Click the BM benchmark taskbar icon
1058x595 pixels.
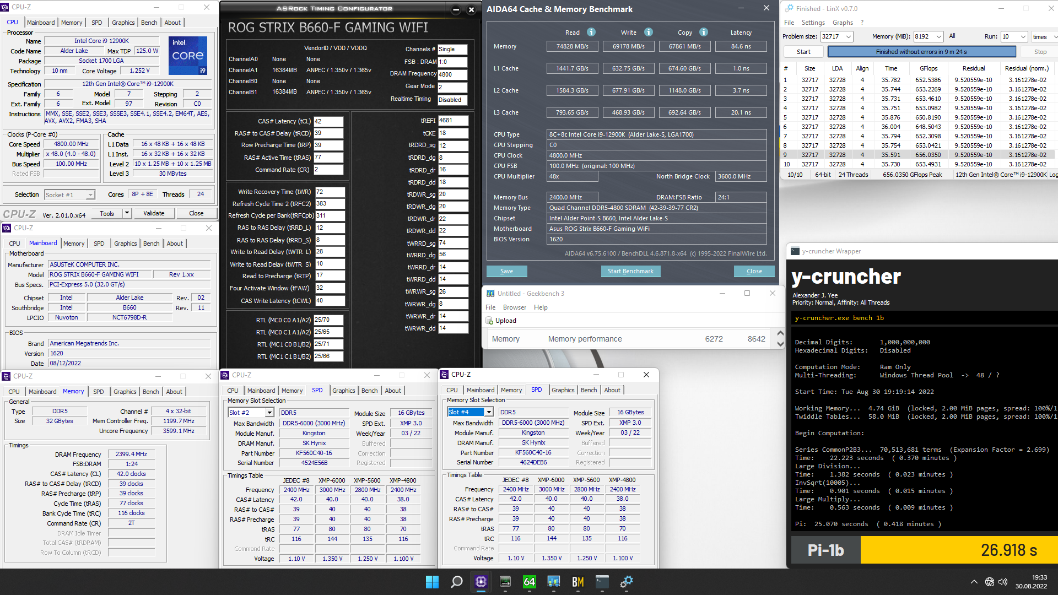pos(577,582)
